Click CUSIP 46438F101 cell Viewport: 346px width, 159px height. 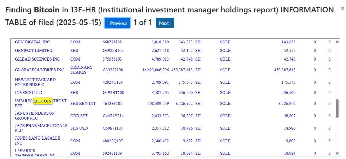[112, 103]
